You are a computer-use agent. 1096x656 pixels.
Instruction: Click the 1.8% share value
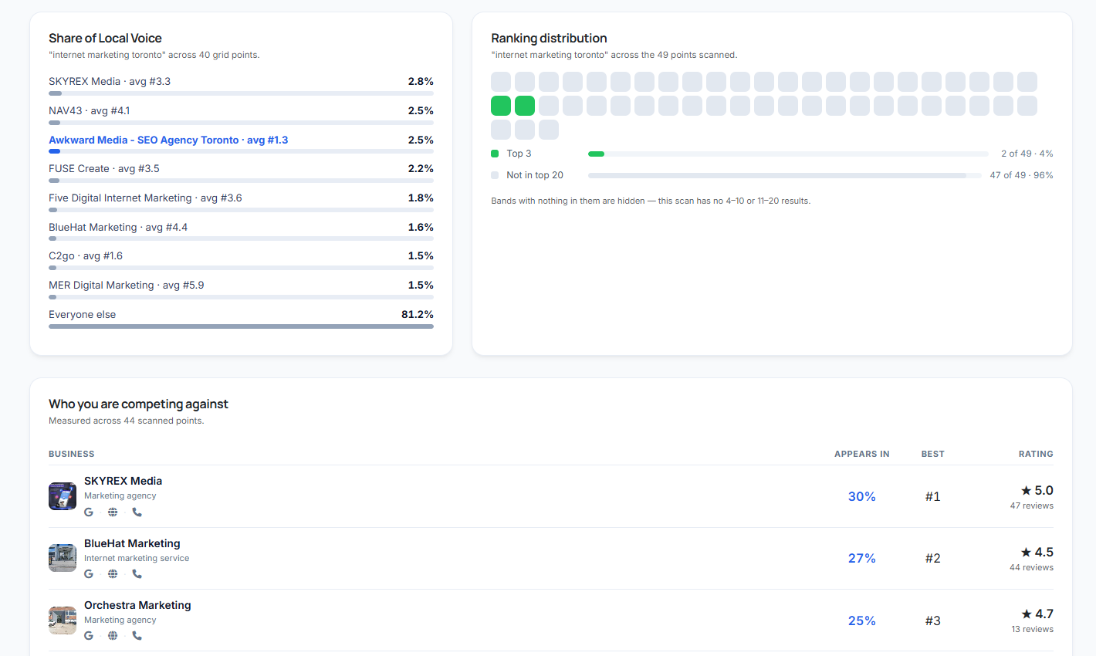[421, 198]
